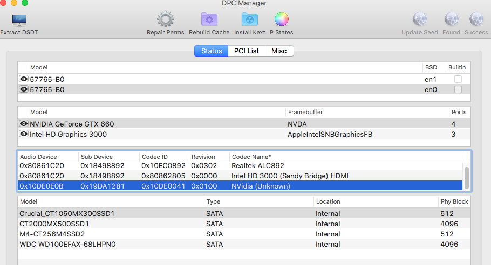Click the audio device list scrollbar
This screenshot has width=491, height=265.
467,178
